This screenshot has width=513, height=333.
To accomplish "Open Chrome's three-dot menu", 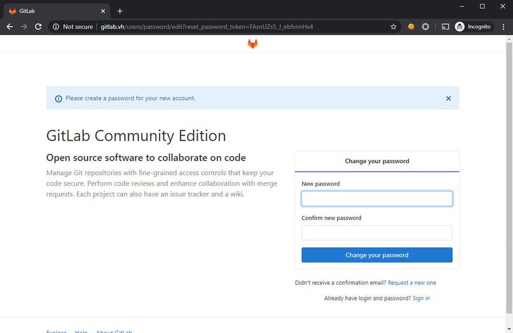I will [x=502, y=27].
